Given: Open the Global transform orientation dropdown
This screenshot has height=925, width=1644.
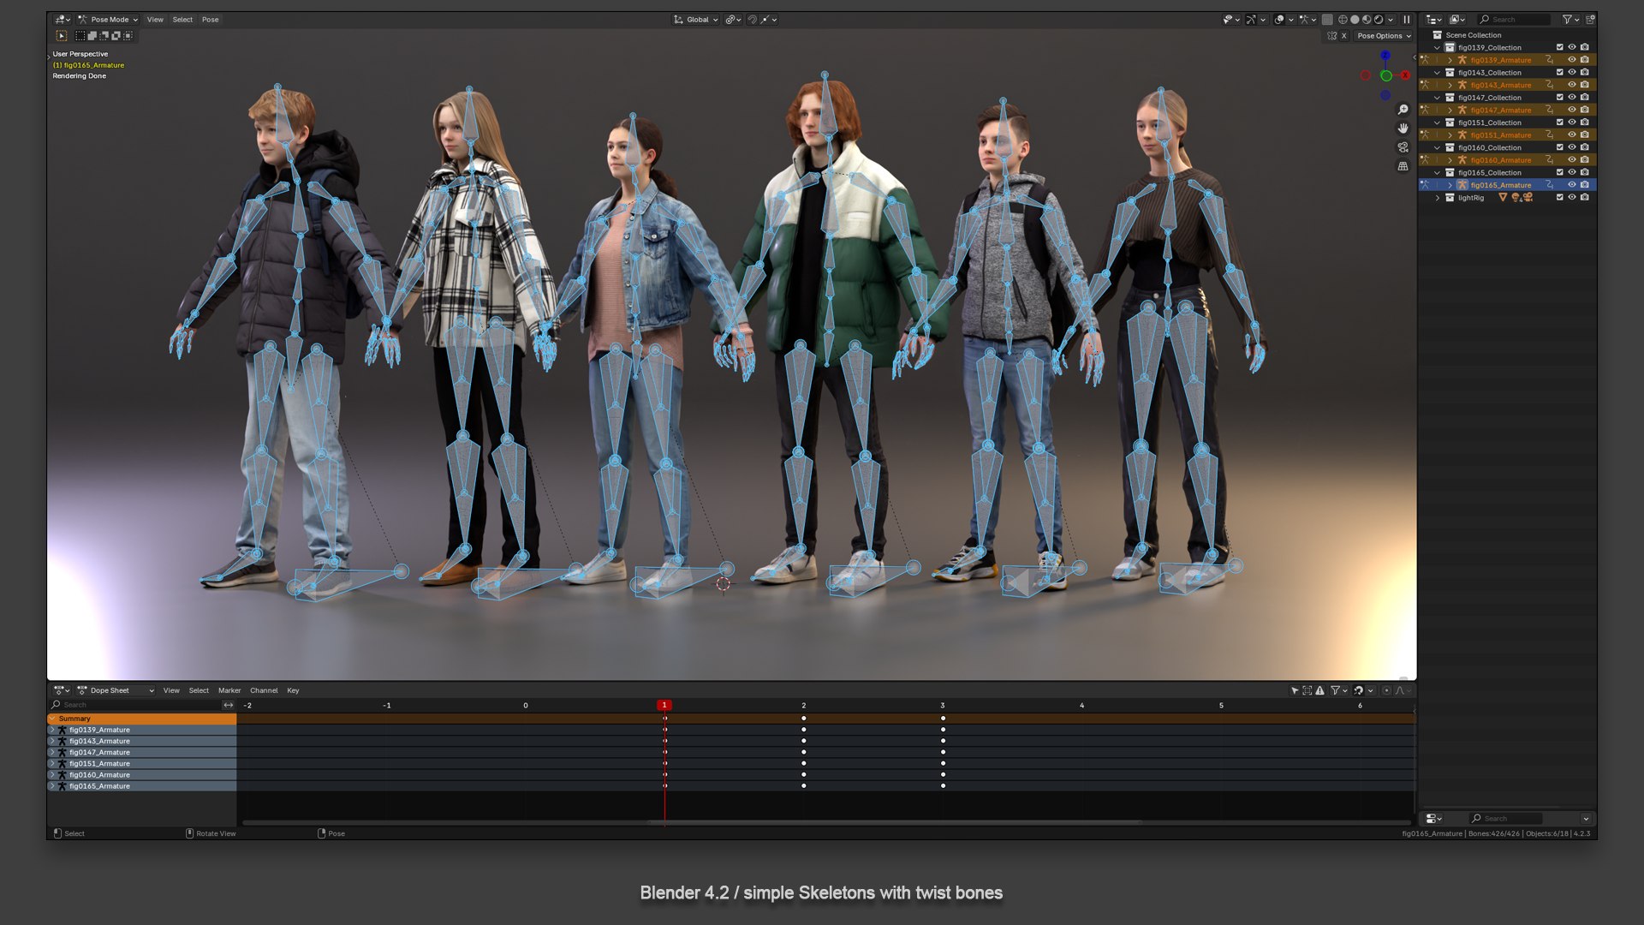Looking at the screenshot, I should (696, 20).
